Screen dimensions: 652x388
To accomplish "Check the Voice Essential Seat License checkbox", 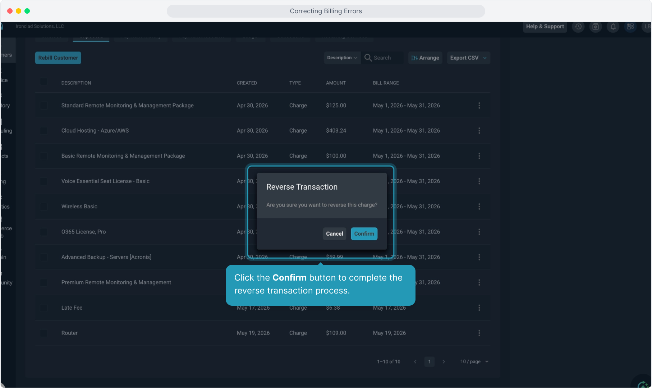I will click(x=44, y=181).
